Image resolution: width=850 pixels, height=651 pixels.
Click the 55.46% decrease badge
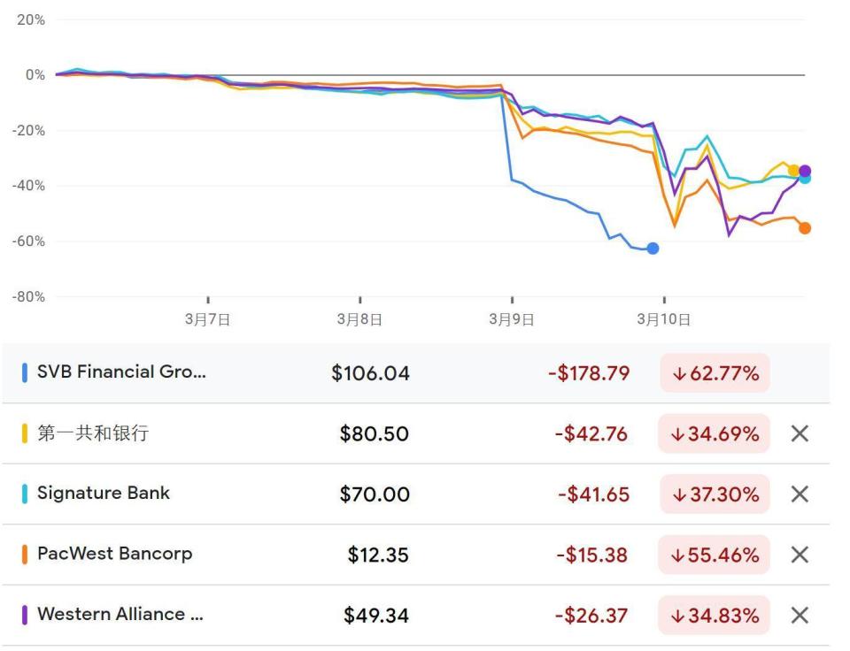pos(715,555)
